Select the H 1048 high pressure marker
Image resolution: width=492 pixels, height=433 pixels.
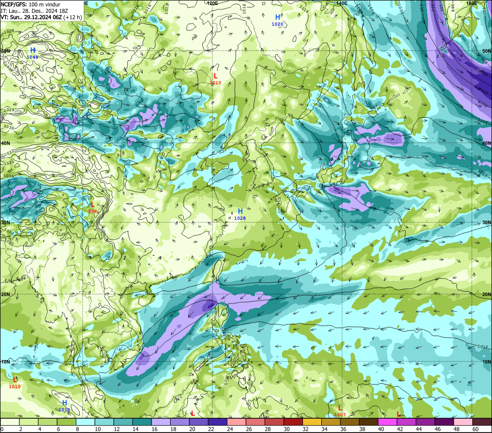click(32, 53)
